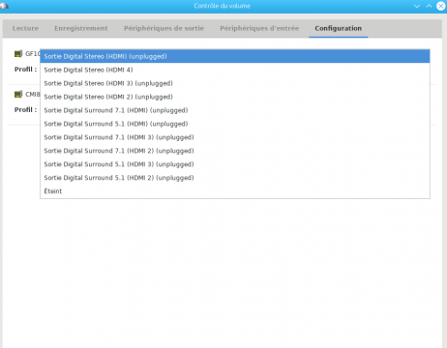
Task: Switch to the Lecture tab
Action: coord(25,28)
